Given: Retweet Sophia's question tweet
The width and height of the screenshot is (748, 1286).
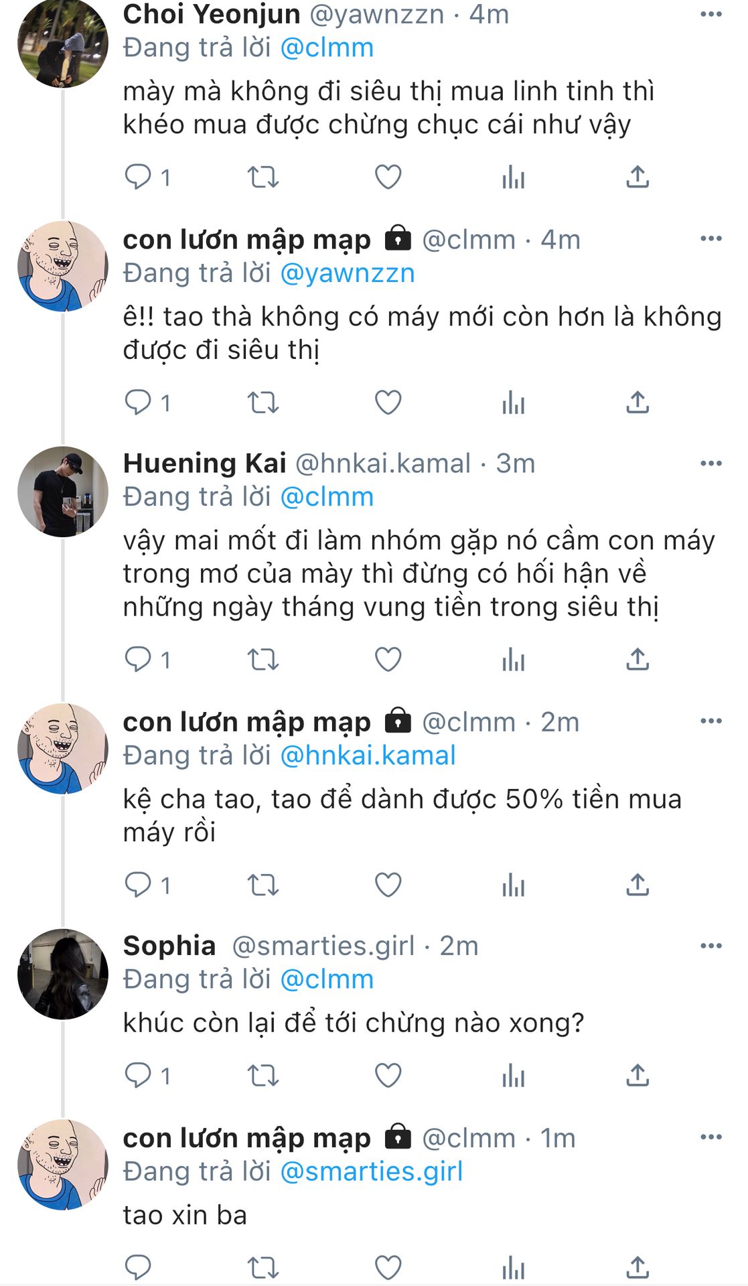Looking at the screenshot, I should [263, 1076].
